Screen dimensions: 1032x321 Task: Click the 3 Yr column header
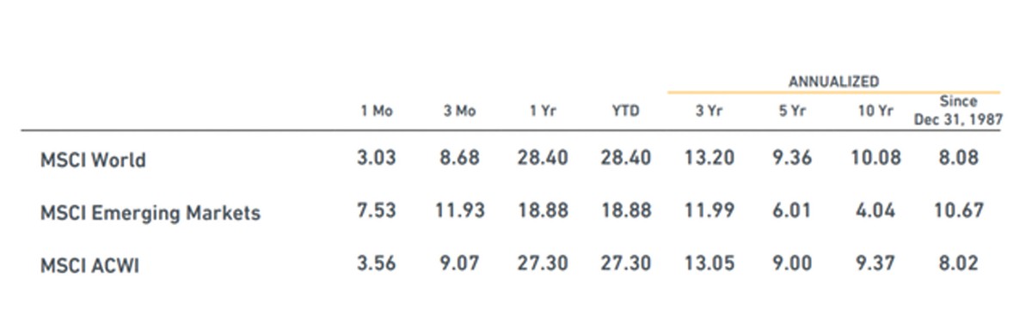(x=709, y=111)
